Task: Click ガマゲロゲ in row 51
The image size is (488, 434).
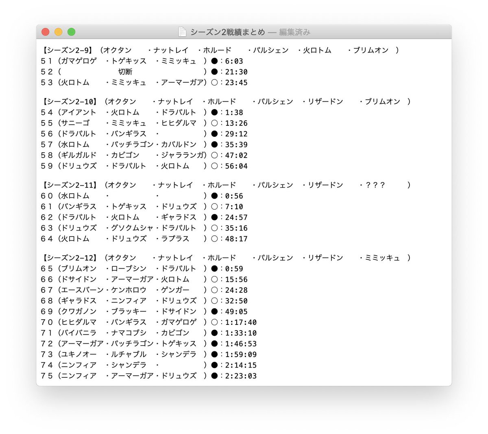Action: [x=79, y=61]
